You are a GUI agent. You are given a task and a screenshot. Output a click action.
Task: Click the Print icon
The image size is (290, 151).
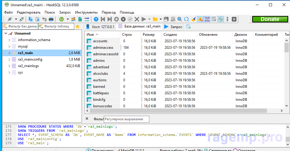tap(51, 19)
